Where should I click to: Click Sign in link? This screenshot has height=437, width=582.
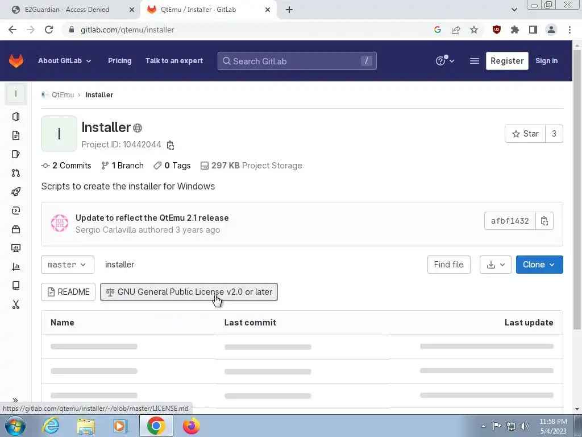point(546,61)
